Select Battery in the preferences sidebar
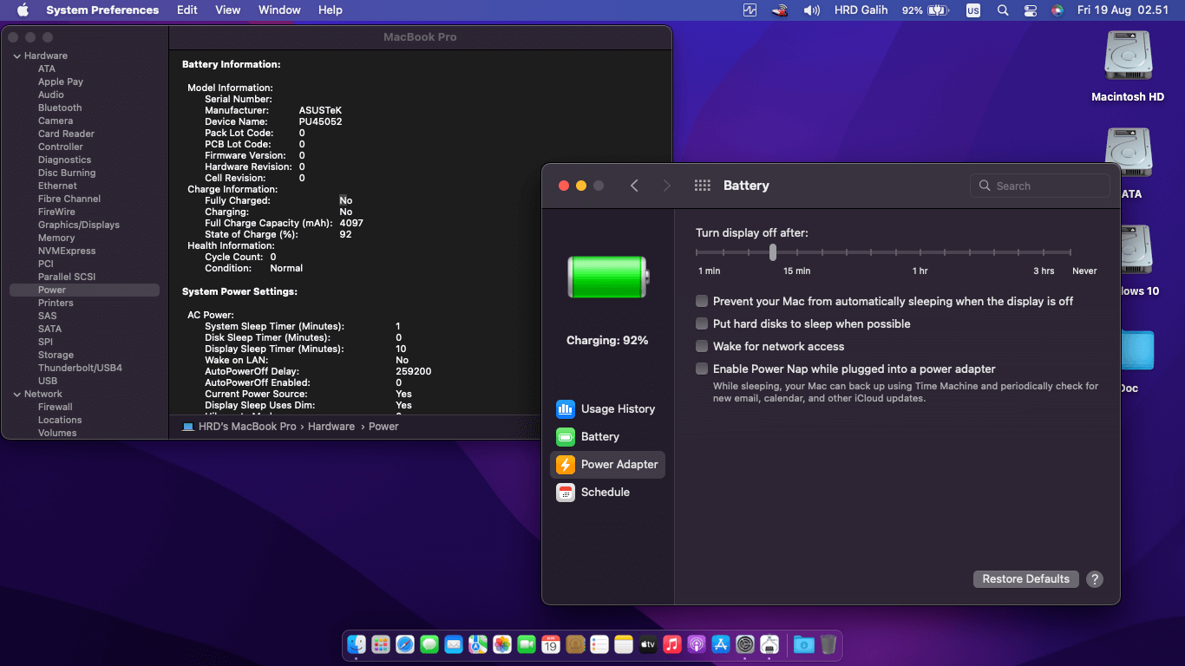This screenshot has height=666, width=1185. 607,437
